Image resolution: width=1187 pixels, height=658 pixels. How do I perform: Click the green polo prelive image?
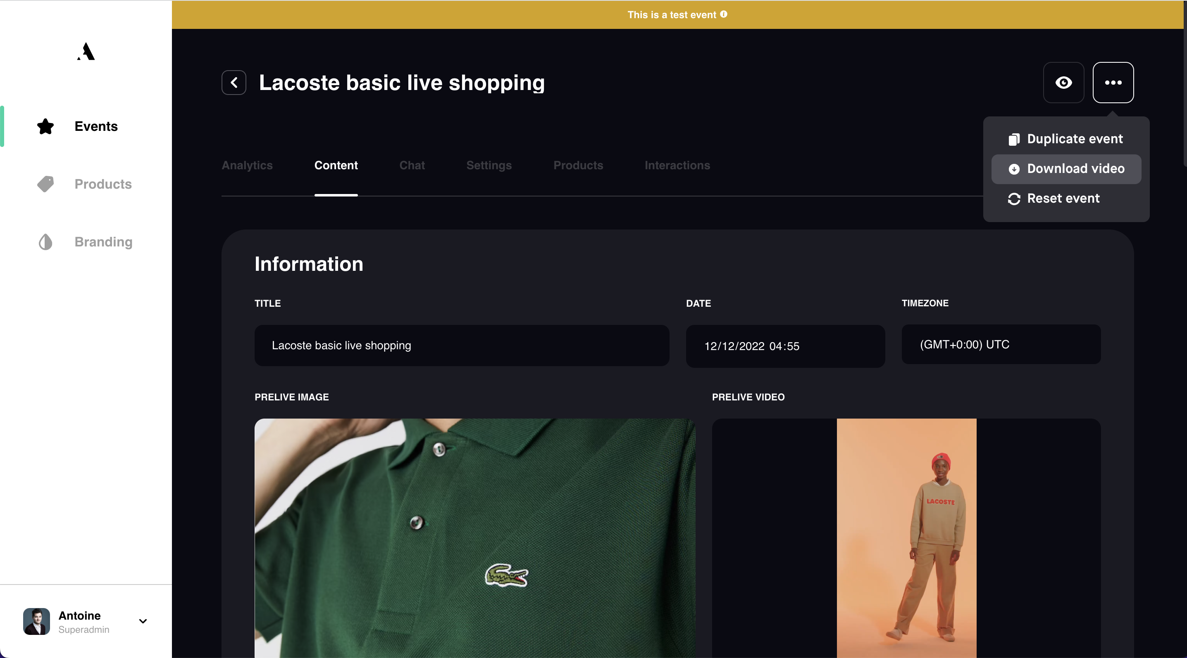(474, 538)
